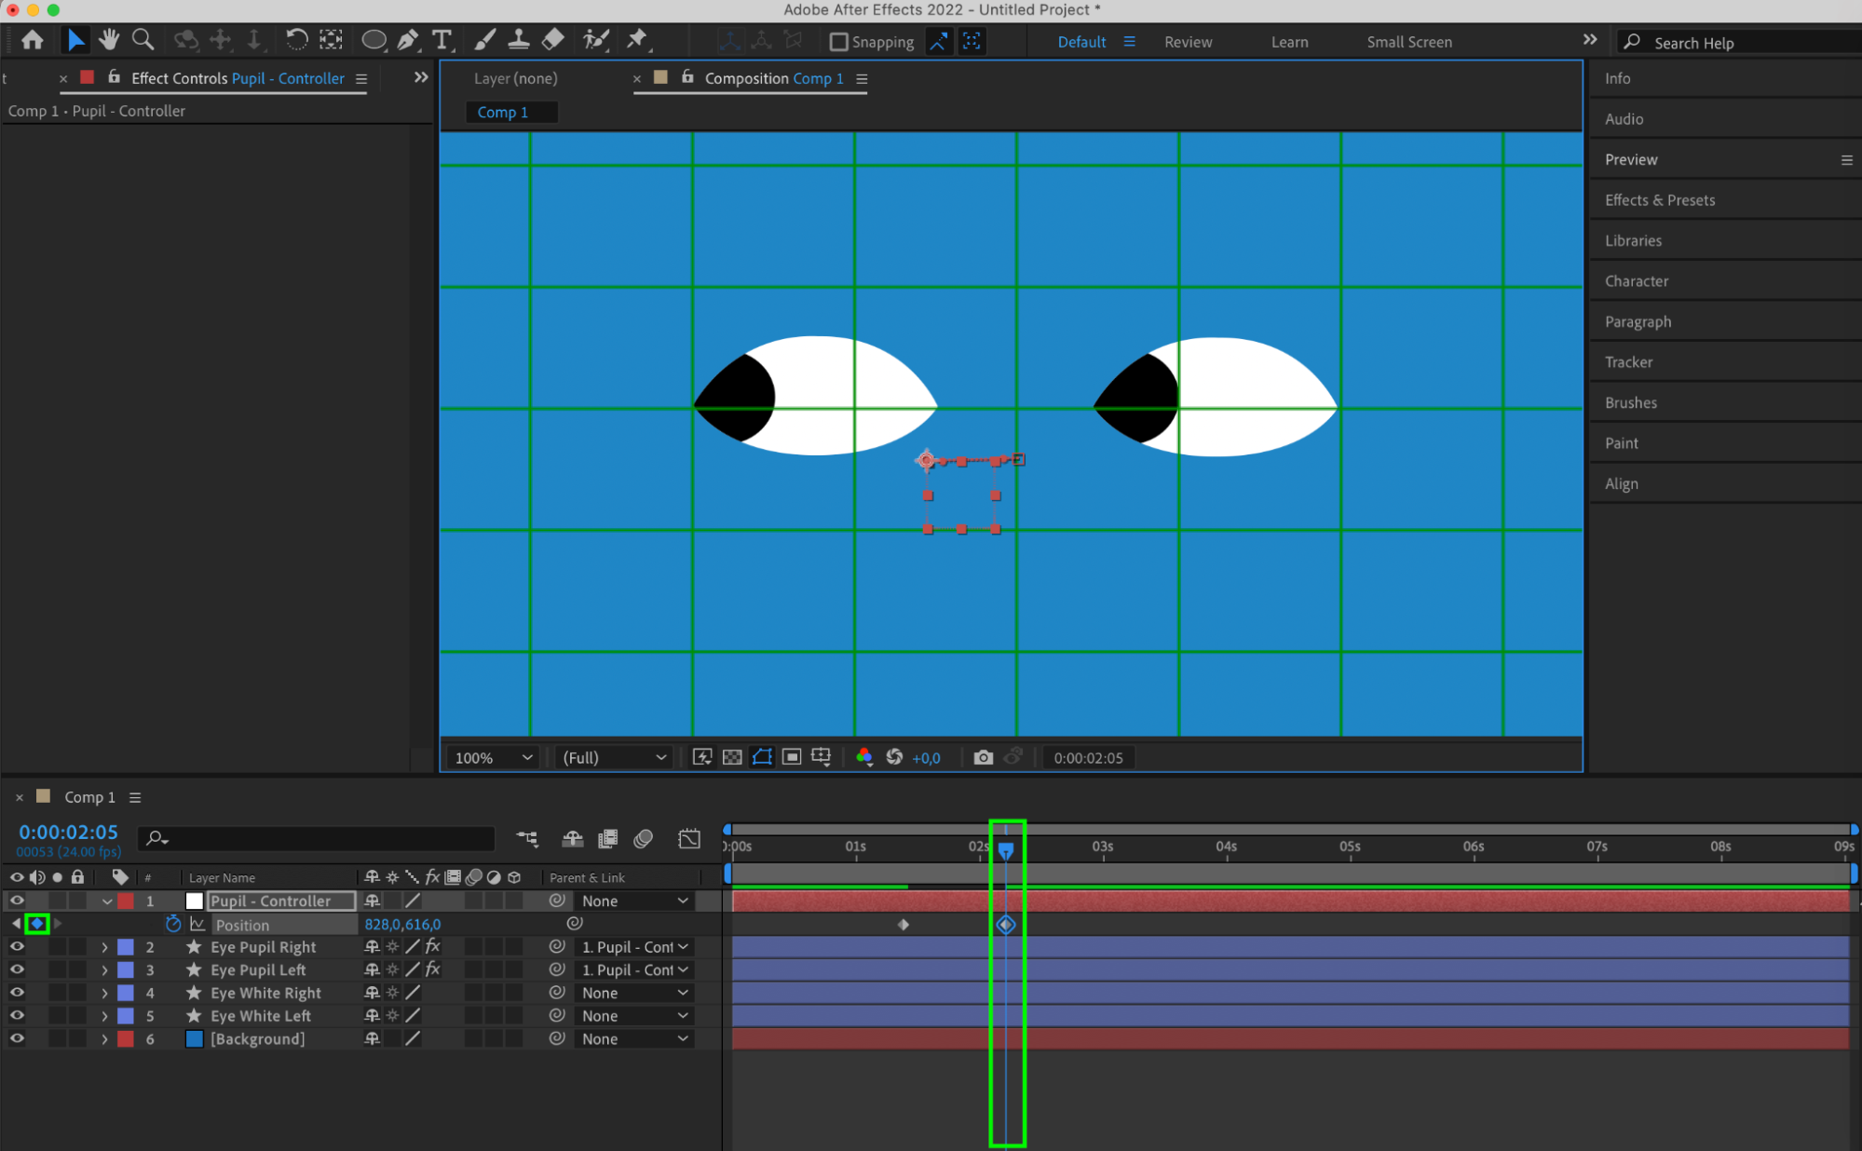
Task: Select the Ellipse shape tool
Action: click(x=374, y=40)
